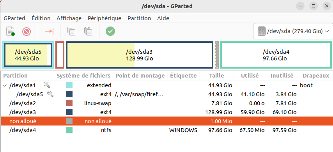
Task: Click the disk icon in device selector
Action: point(262,32)
